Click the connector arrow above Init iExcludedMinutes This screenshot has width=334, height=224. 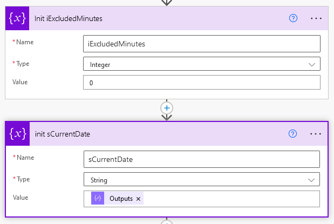point(167,2)
